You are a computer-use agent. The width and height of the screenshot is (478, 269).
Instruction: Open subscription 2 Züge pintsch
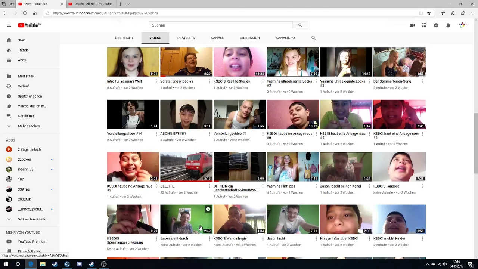[x=30, y=149]
